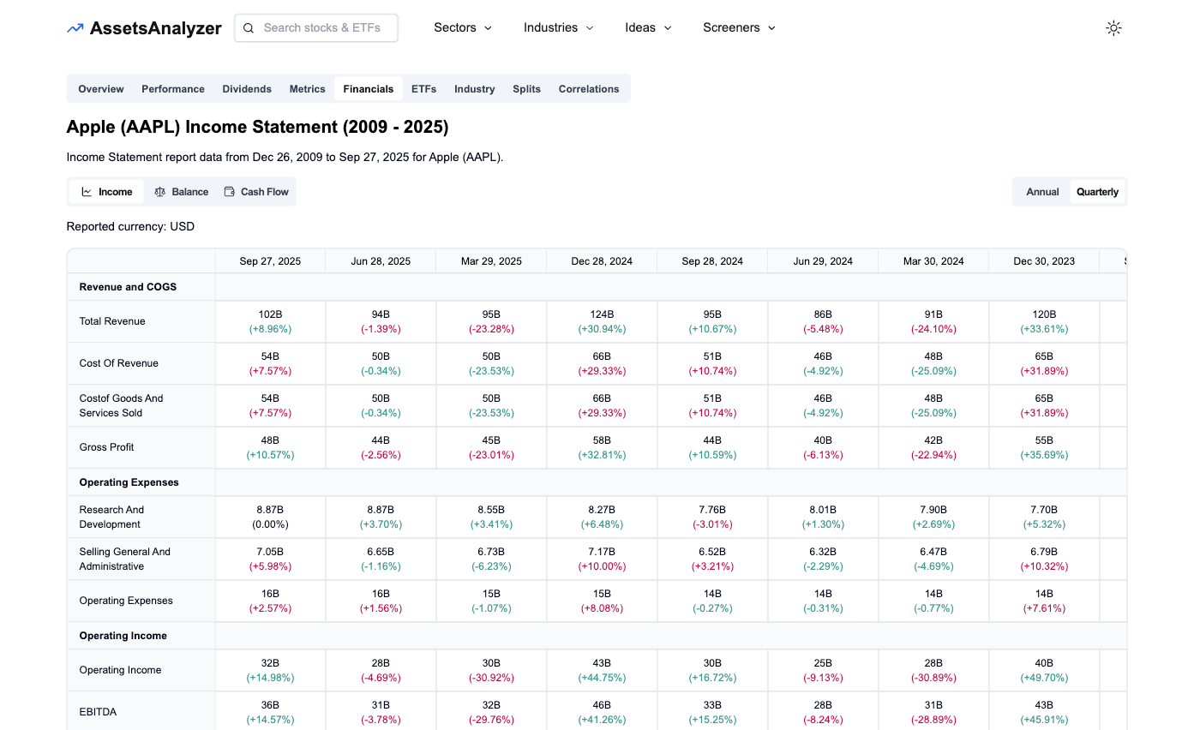The height and width of the screenshot is (730, 1194).
Task: Switch to the Dividends tab
Action: coord(247,89)
